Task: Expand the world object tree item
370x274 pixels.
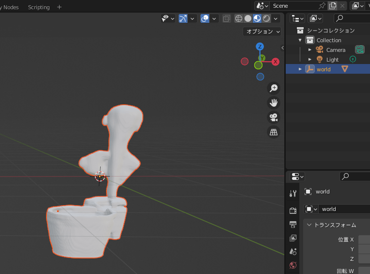Action: 300,69
